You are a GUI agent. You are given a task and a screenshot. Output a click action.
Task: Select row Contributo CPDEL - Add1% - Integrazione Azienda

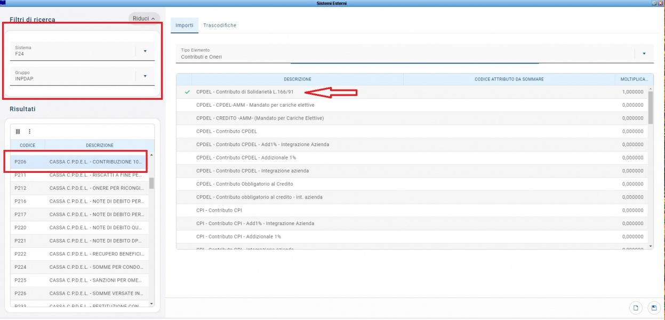tap(412, 145)
